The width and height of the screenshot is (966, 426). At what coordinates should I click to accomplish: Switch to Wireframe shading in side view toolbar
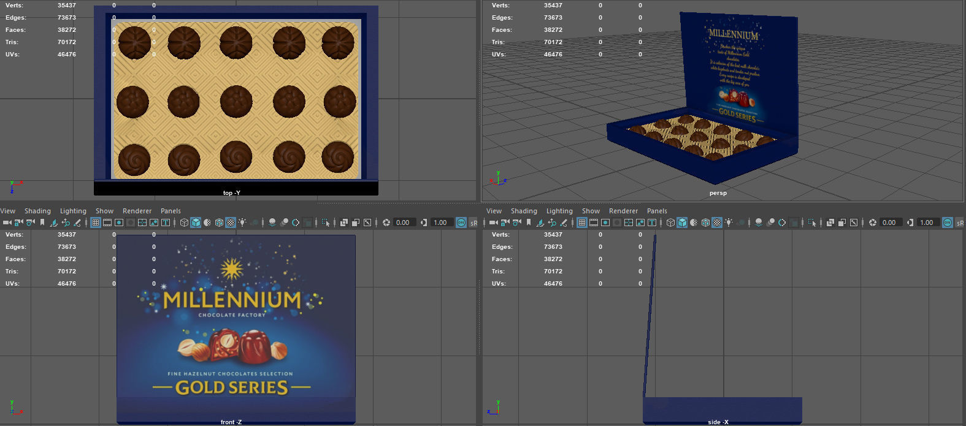(670, 223)
